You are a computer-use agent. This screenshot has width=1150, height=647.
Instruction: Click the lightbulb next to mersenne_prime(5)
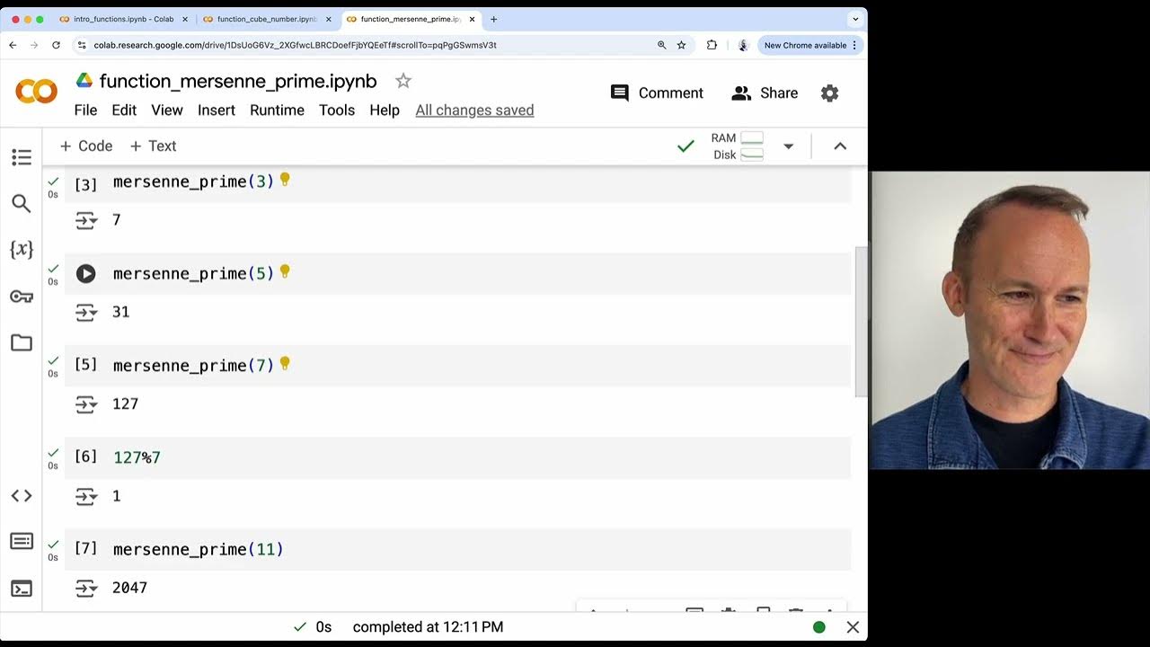tap(285, 271)
